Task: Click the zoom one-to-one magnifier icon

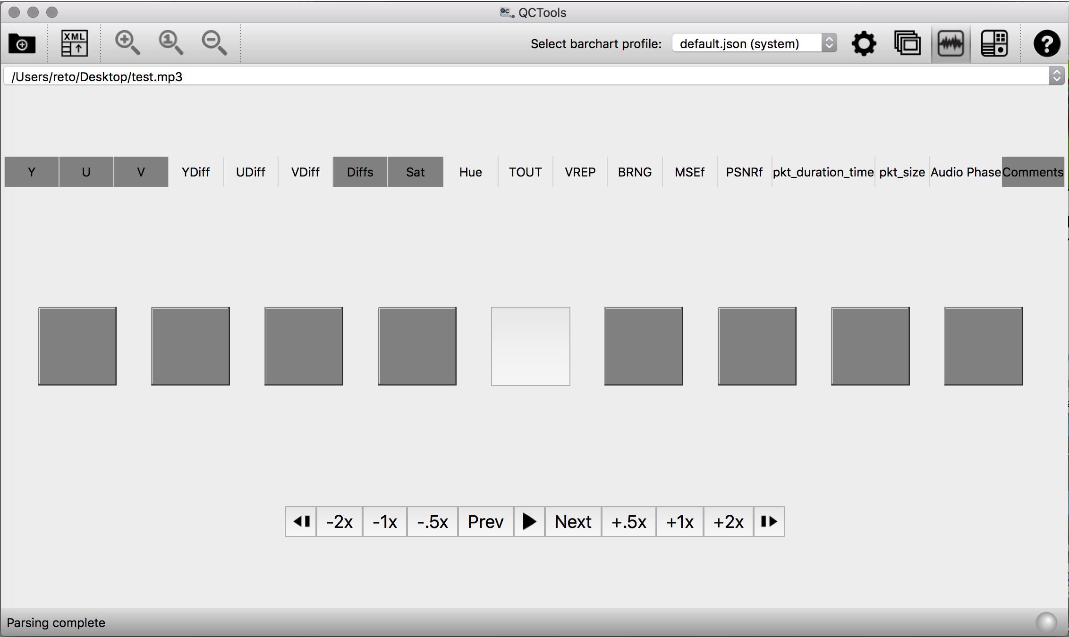Action: tap(170, 43)
